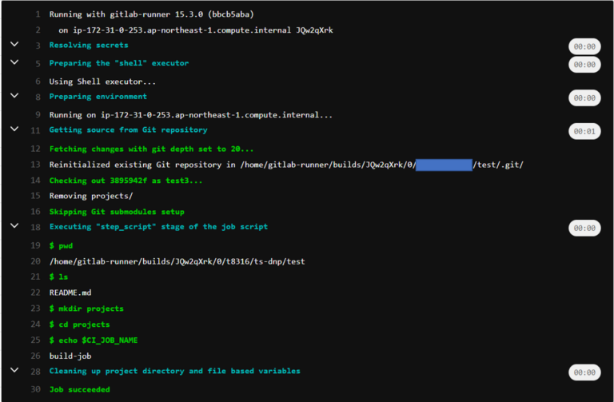Click duration badge for Cleaning up section

click(x=584, y=372)
